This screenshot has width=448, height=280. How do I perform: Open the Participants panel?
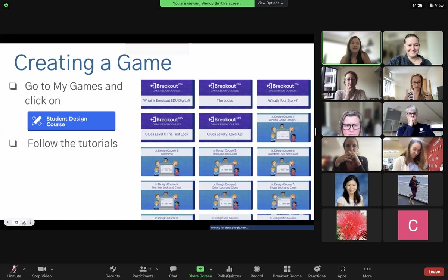pyautogui.click(x=143, y=271)
